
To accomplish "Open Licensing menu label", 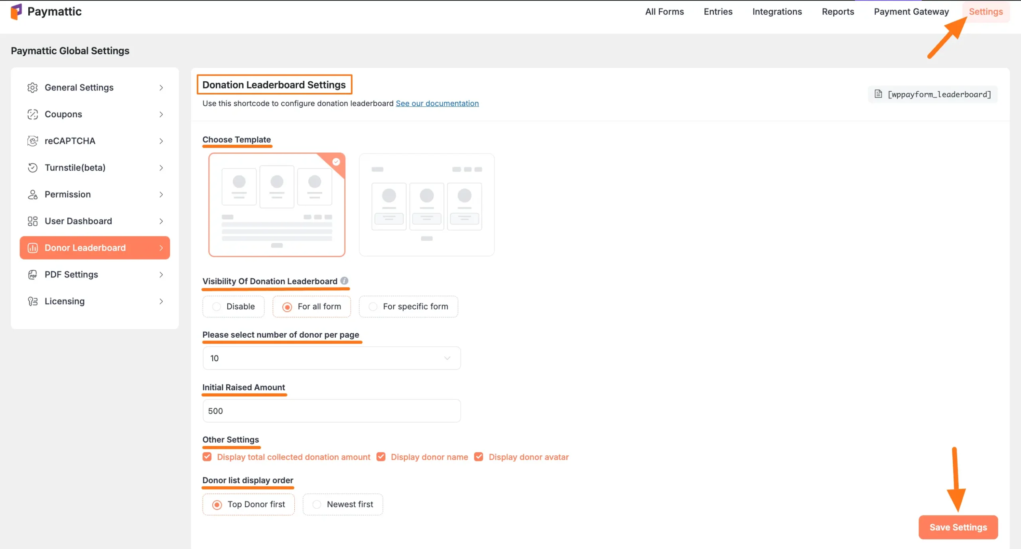I will 65,301.
